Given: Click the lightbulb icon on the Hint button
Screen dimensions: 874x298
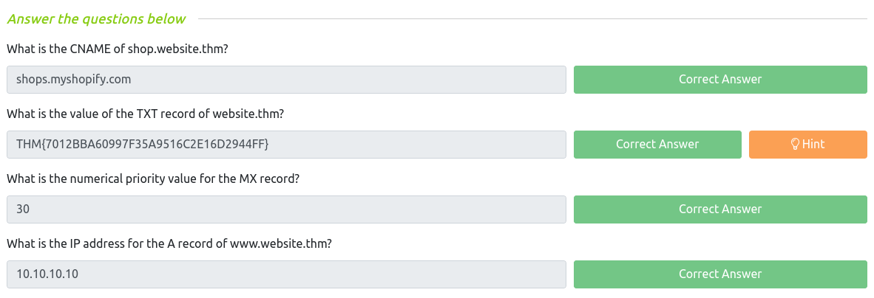Looking at the screenshot, I should 796,145.
